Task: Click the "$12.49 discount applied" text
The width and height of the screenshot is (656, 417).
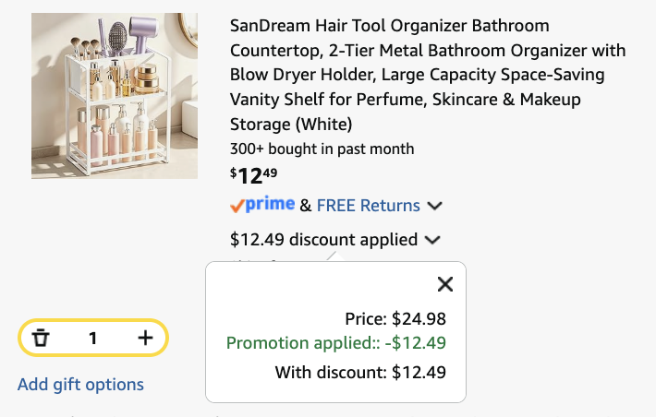Action: (323, 240)
